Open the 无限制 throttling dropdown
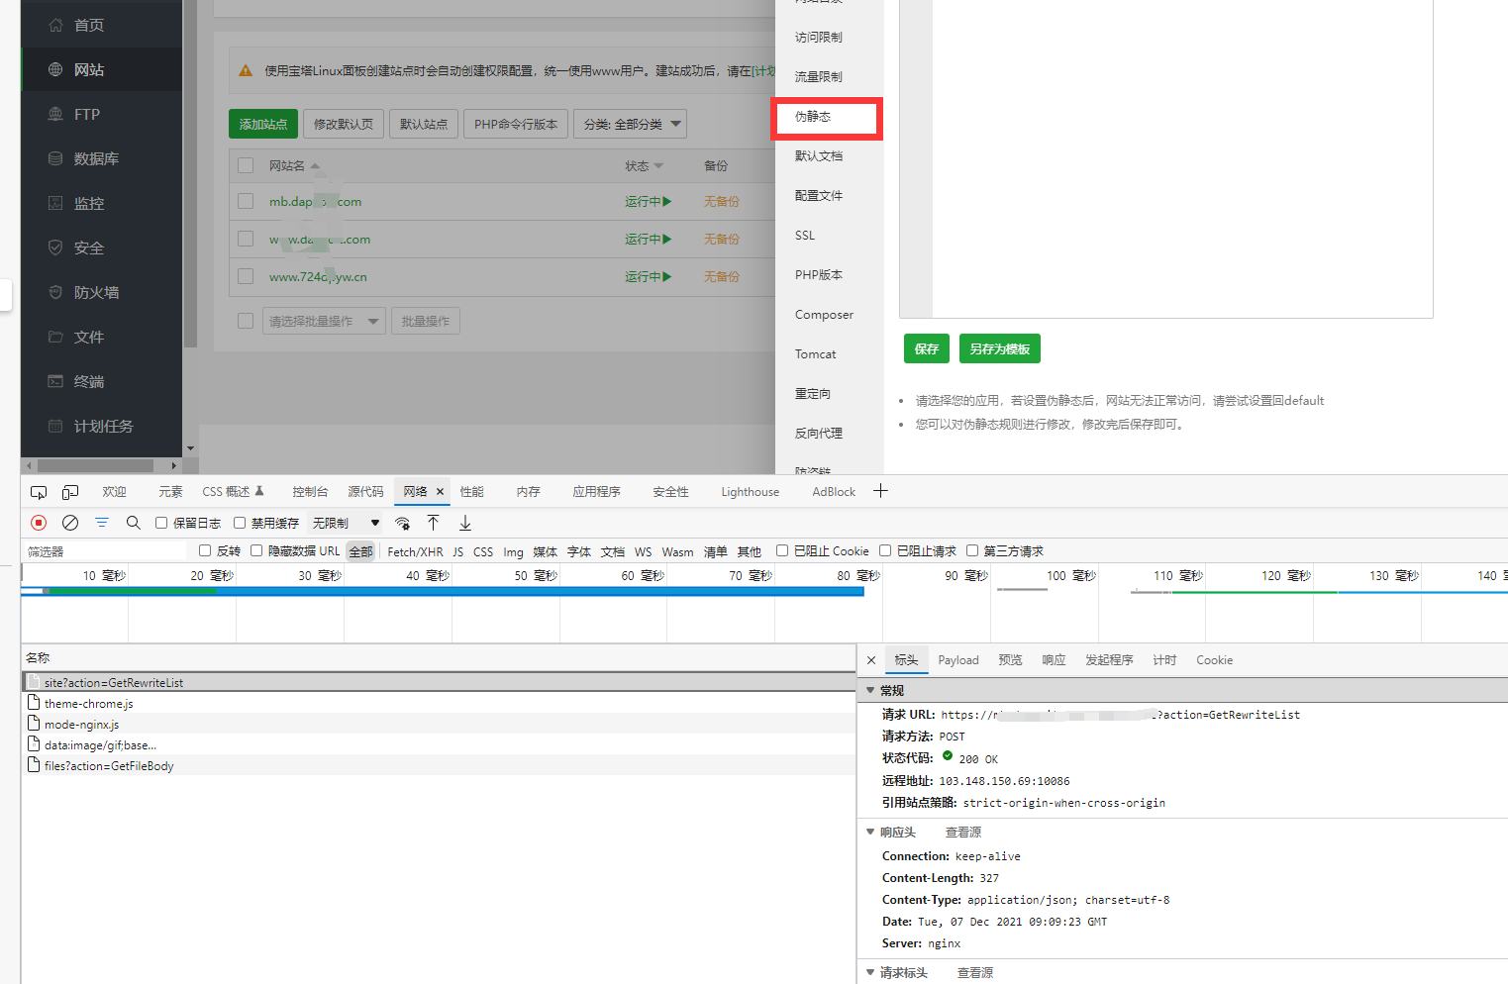The width and height of the screenshot is (1508, 984). [346, 523]
